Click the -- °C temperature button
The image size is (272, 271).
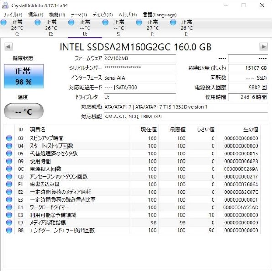24,111
